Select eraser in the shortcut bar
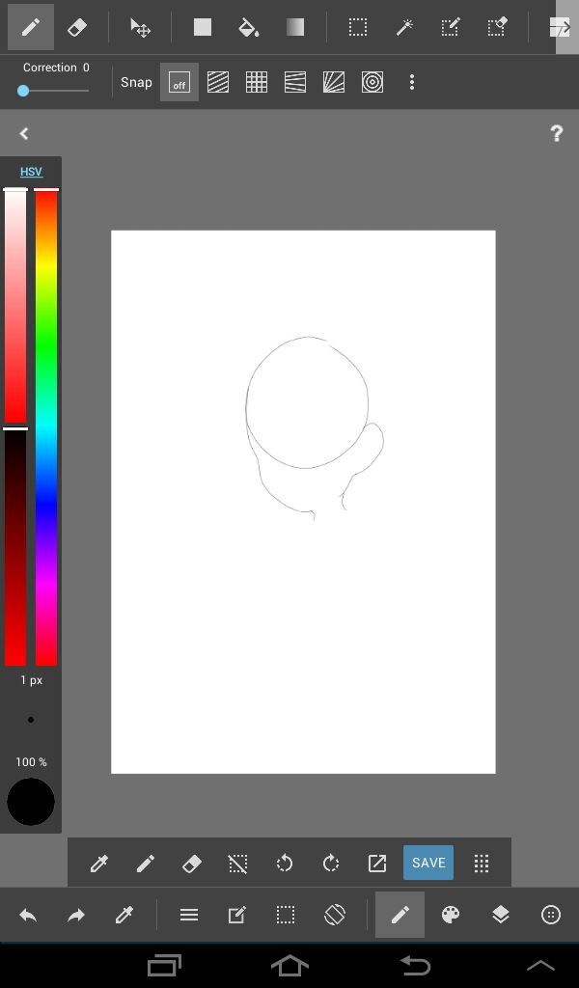Image resolution: width=579 pixels, height=988 pixels. pyautogui.click(x=191, y=863)
